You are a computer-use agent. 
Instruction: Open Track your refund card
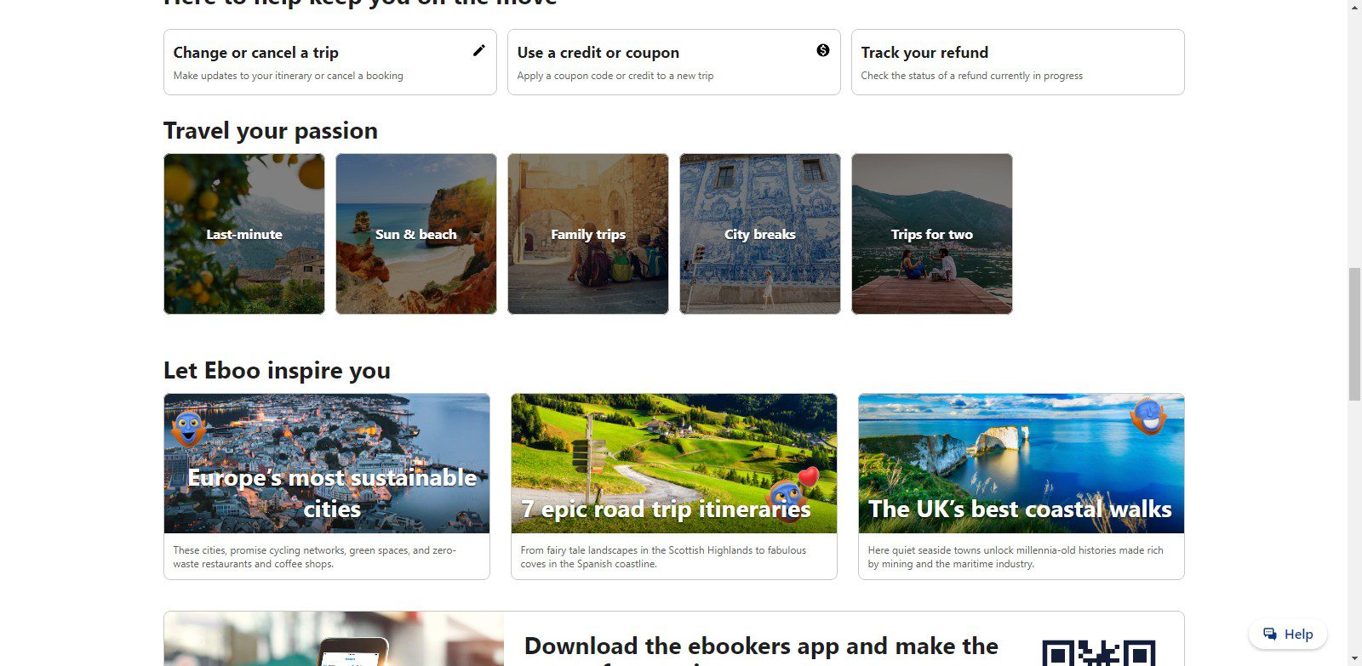click(x=1017, y=62)
